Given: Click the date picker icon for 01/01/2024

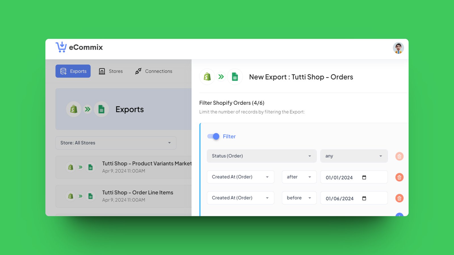Looking at the screenshot, I should [365, 177].
